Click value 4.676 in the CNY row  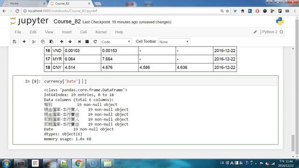point(107,67)
